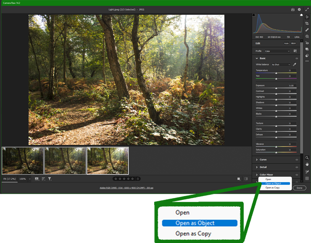Click the Exposure value field 0.00
The height and width of the screenshot is (243, 311).
pyautogui.click(x=292, y=85)
